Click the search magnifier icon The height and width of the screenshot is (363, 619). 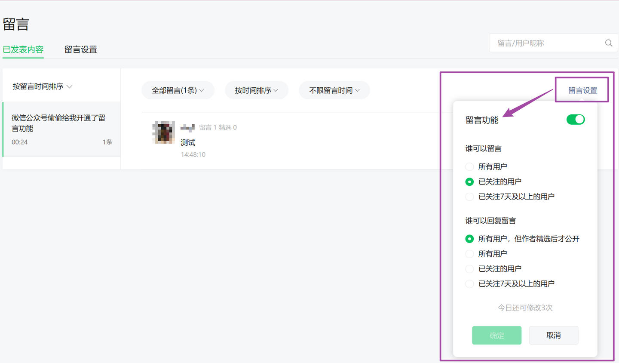[608, 43]
